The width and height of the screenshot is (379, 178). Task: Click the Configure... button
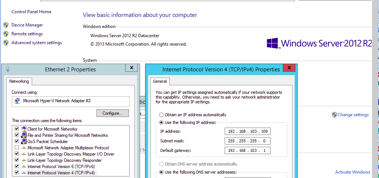tap(112, 113)
